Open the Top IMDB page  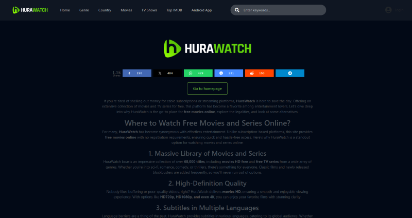point(174,10)
